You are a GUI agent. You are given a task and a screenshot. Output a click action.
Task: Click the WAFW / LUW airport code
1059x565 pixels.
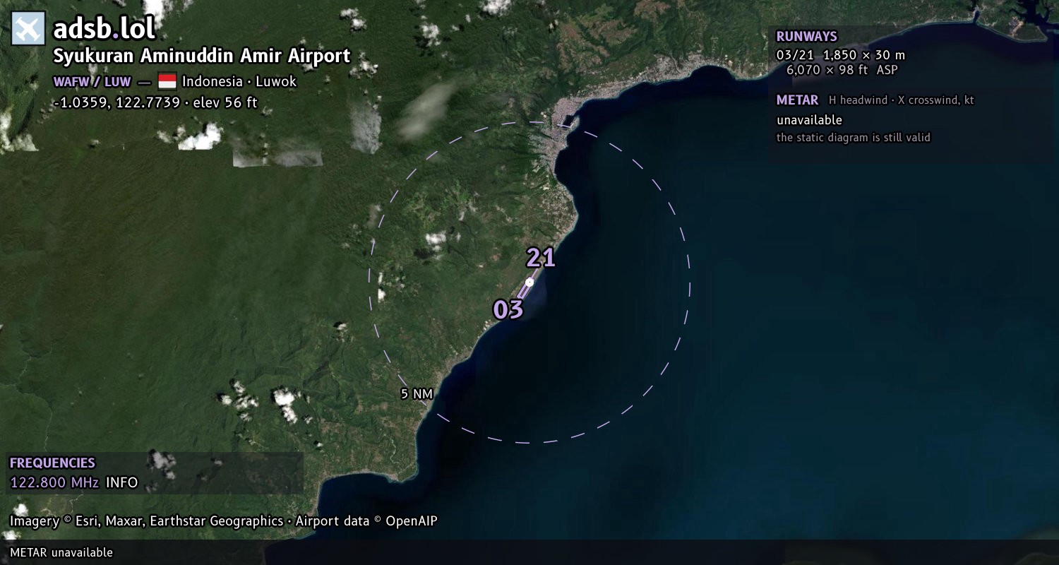point(92,82)
